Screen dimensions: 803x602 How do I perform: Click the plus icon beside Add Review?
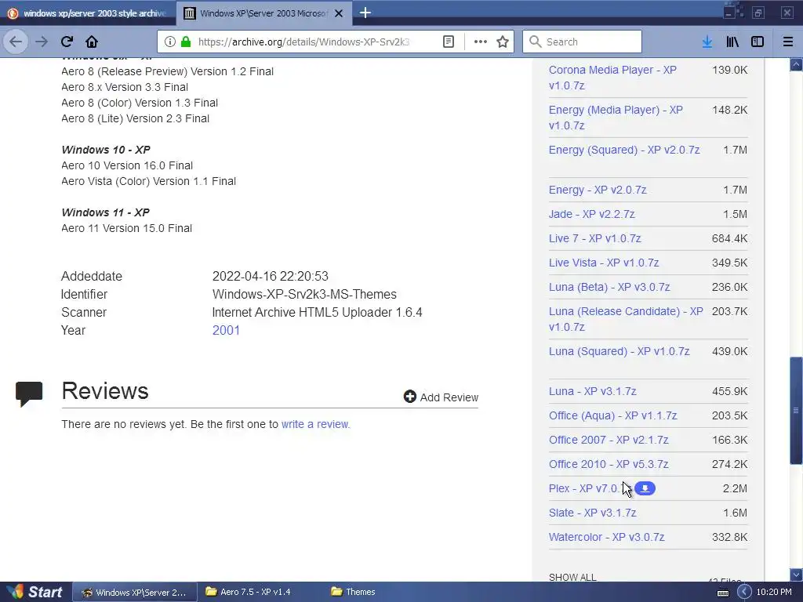tap(409, 396)
